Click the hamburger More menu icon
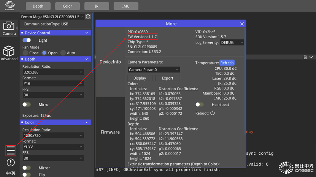Viewport: 316px width, 177px height. [11, 150]
